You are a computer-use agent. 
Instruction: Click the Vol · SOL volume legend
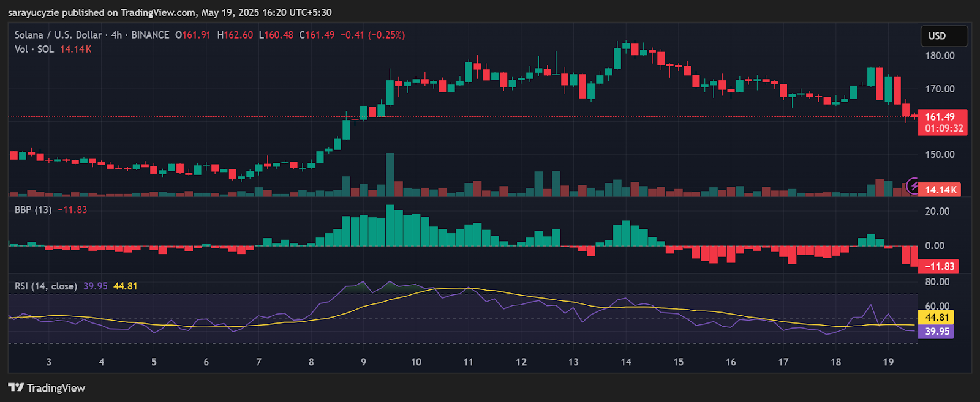tap(34, 49)
